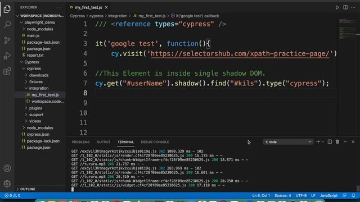Select the terminal dropdown showing 1: node
This screenshot has width=360, height=202.
tap(288, 142)
